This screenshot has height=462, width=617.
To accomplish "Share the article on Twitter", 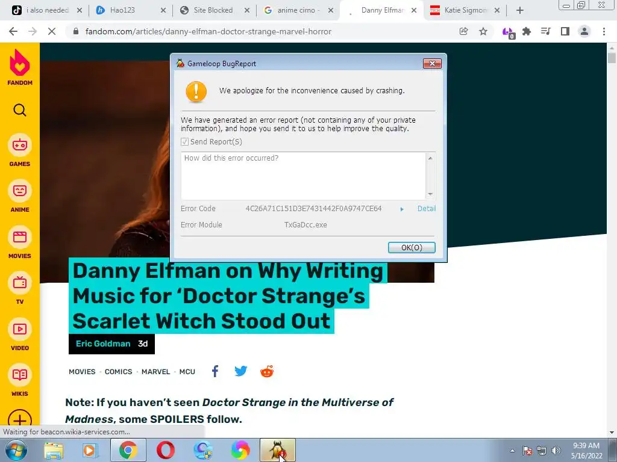I will pyautogui.click(x=241, y=371).
